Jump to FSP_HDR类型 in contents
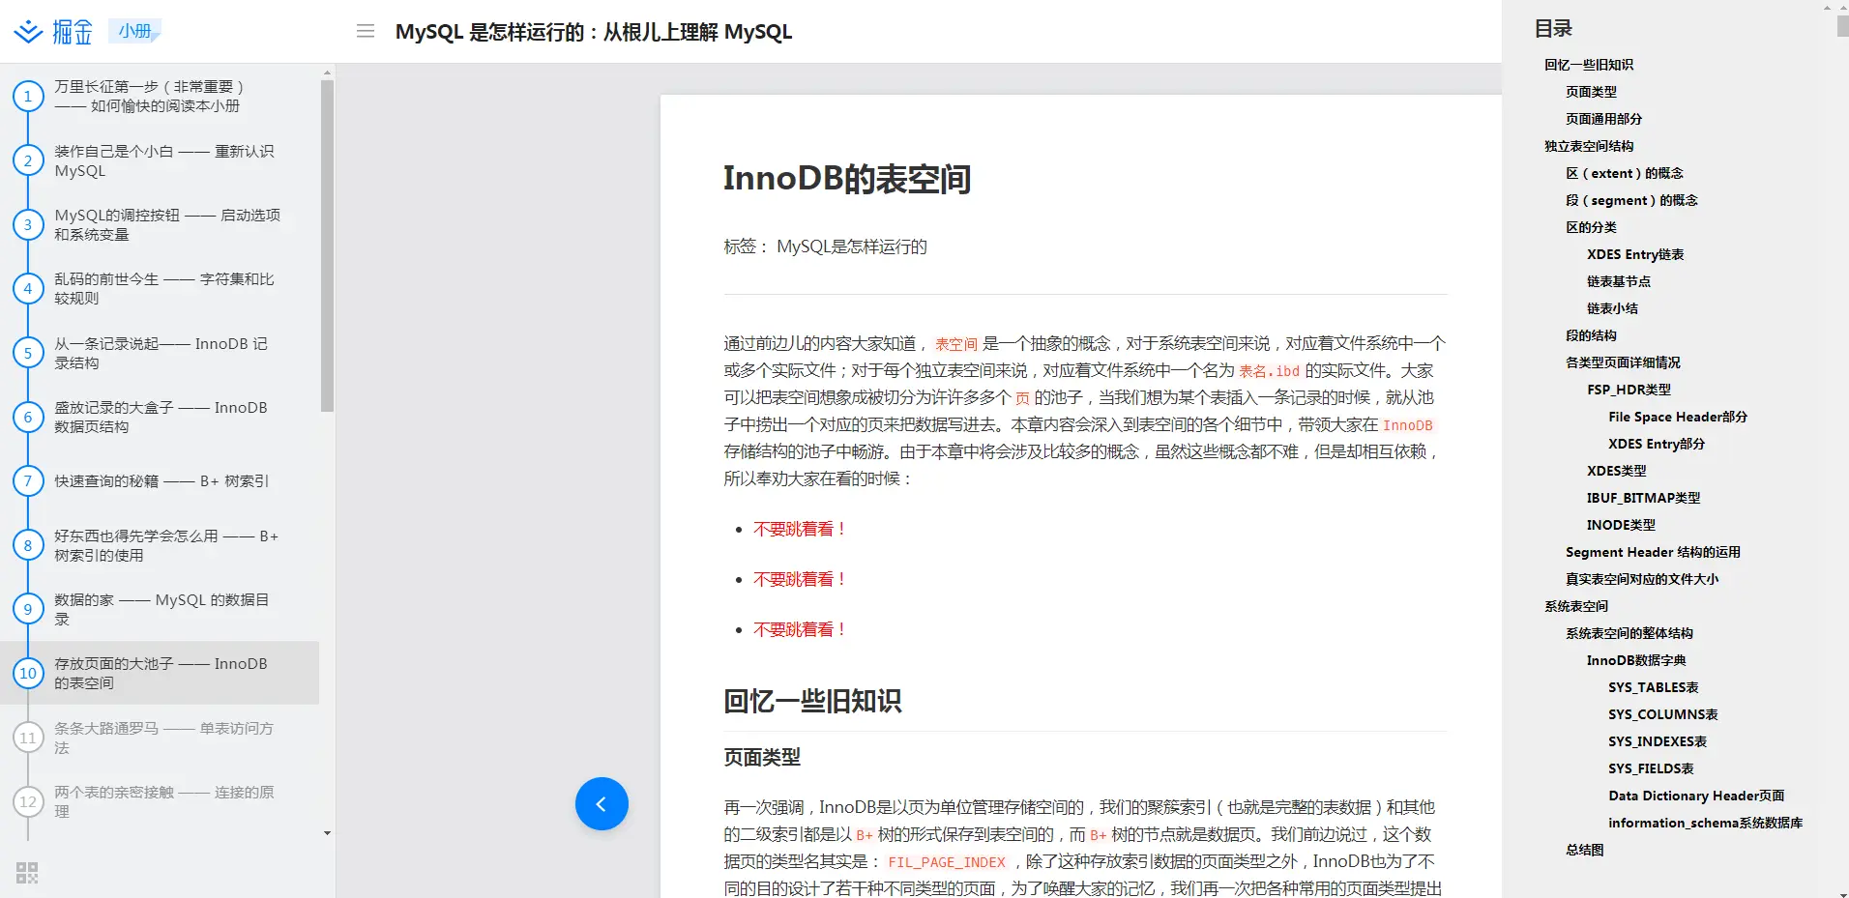Screen dimensions: 1849x898 pos(1629,390)
